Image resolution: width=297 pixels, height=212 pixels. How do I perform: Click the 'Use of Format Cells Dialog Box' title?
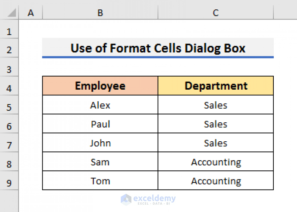pyautogui.click(x=158, y=48)
